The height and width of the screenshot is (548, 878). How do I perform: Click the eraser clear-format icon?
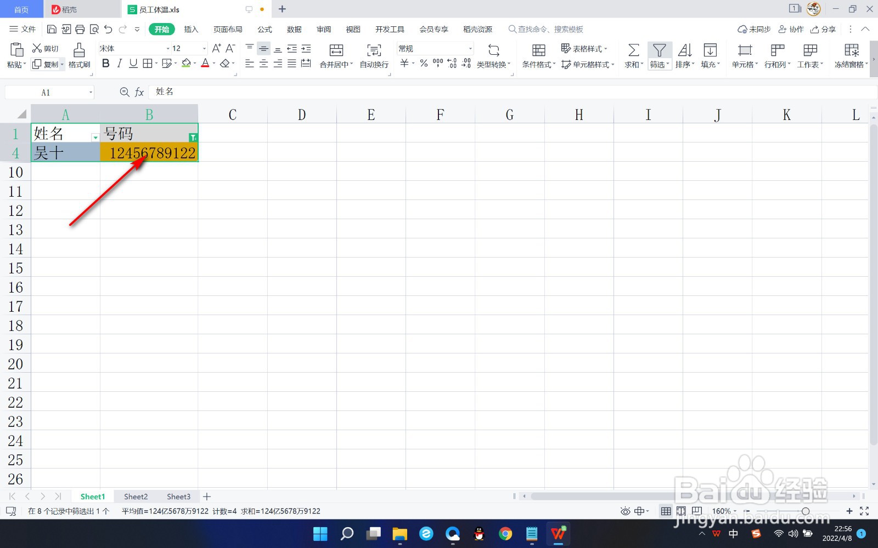(224, 64)
